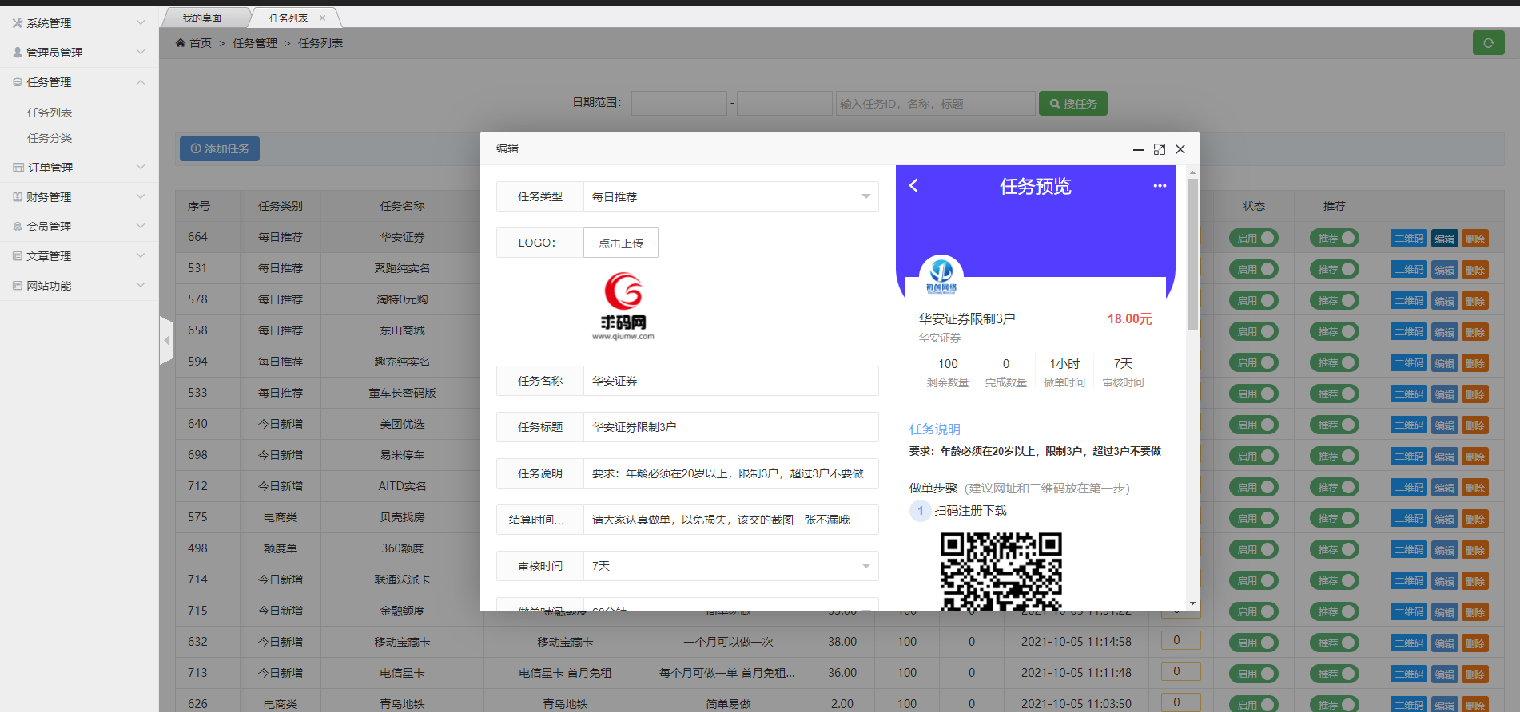This screenshot has width=1520, height=712.
Task: Toggle 启用 switch for row 713
Action: [1254, 674]
